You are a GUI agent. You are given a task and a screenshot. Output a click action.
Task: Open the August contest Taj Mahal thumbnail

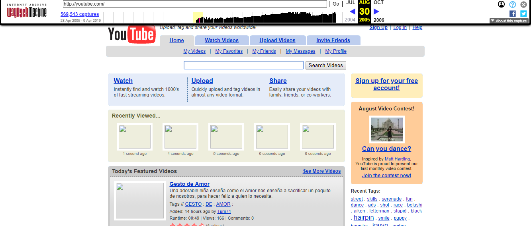click(x=387, y=129)
